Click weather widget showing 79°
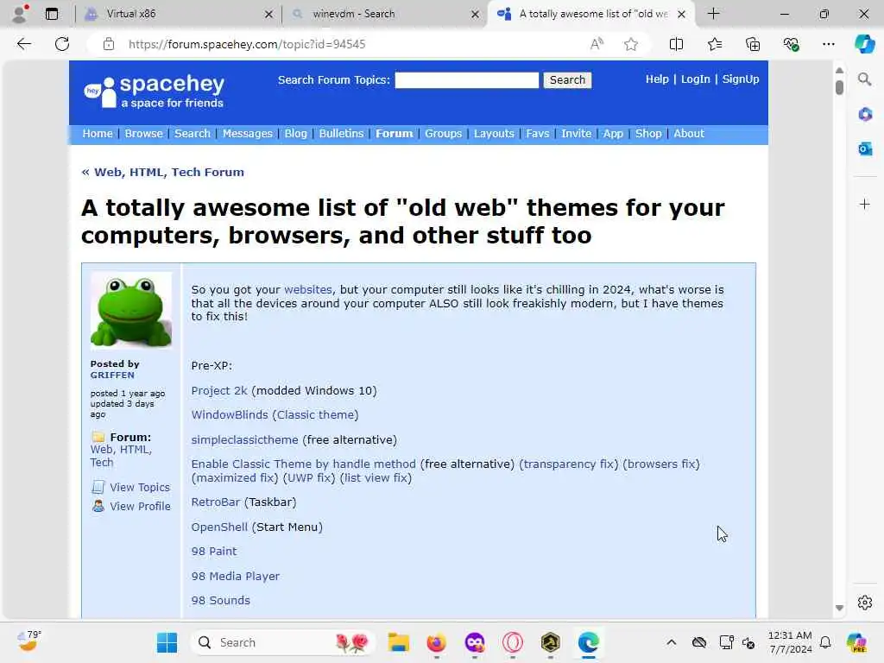This screenshot has height=663, width=884. point(28,641)
